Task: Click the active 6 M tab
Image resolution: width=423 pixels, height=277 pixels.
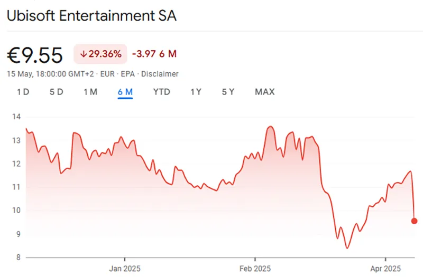Action: 125,92
